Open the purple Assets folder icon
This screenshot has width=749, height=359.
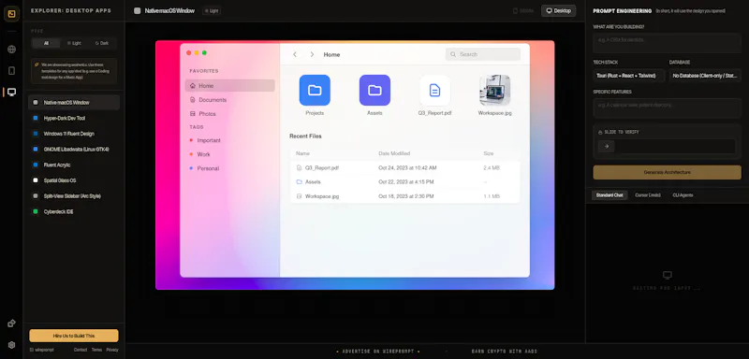(375, 90)
